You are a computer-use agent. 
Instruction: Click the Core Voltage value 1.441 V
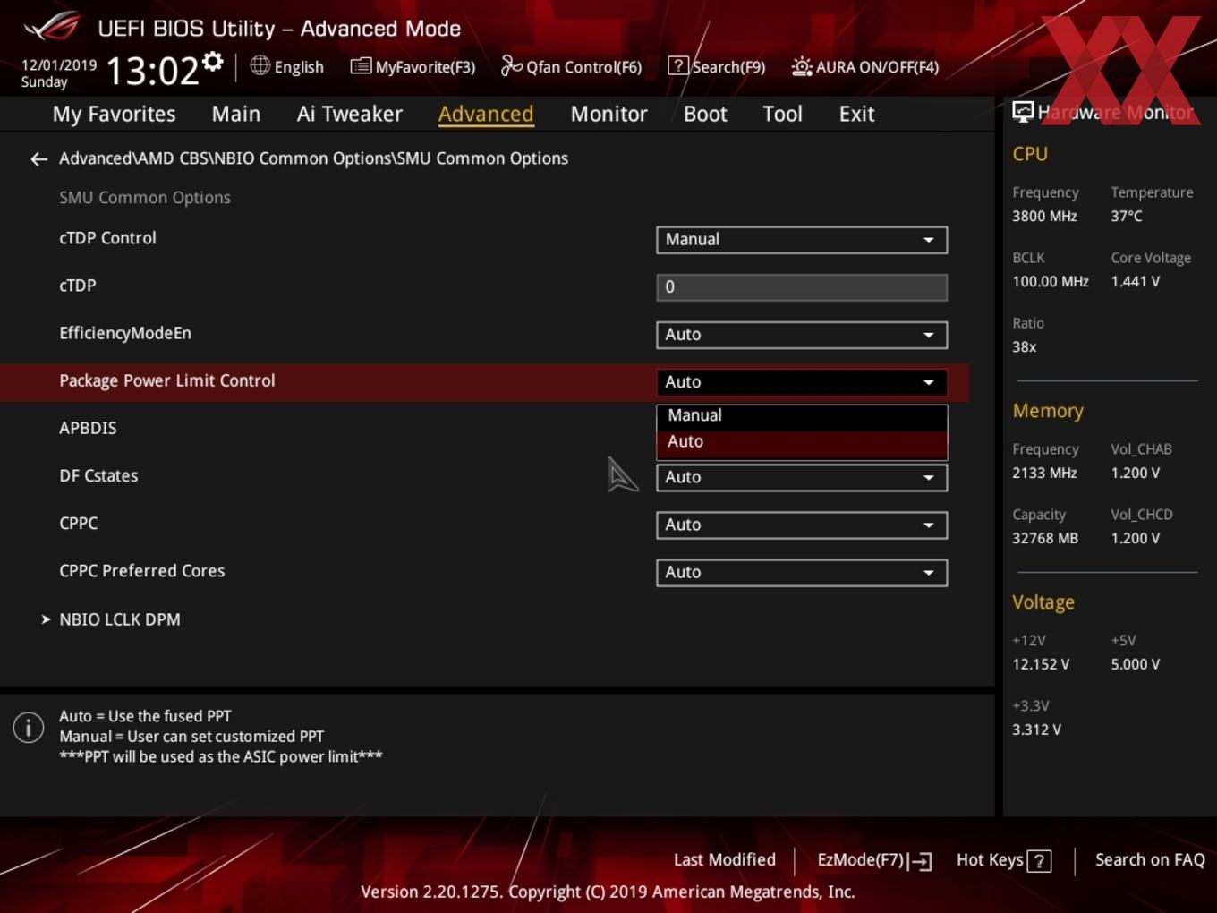1135,281
